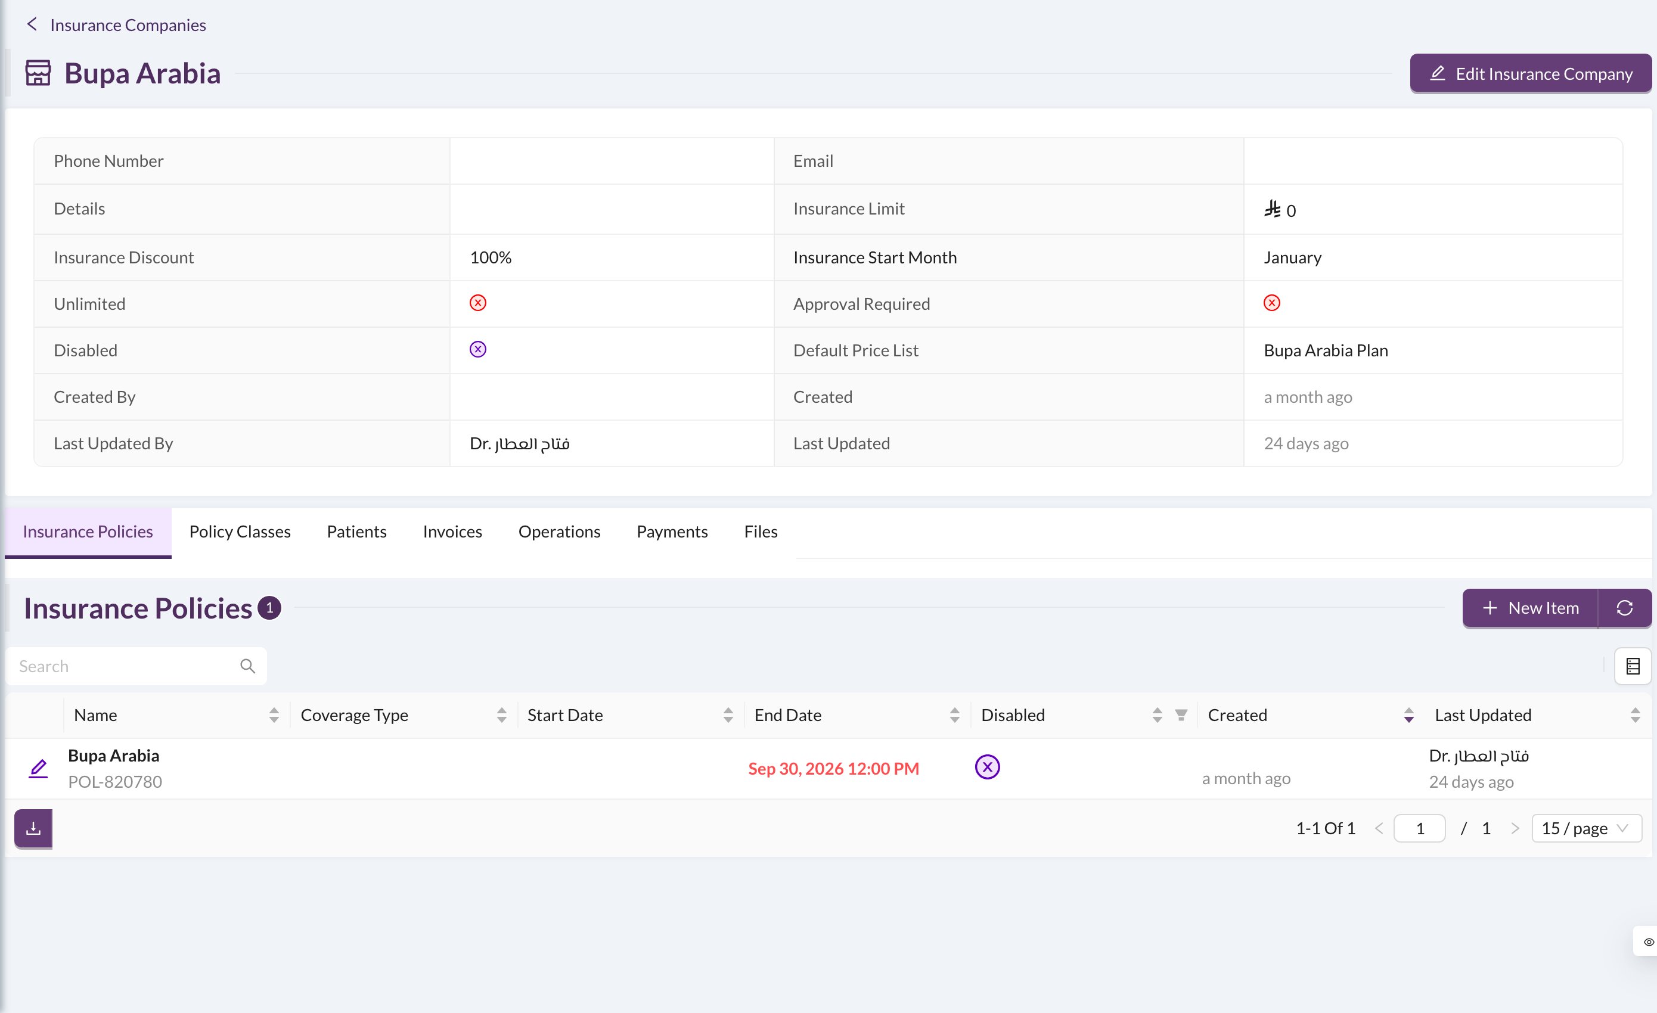Sort policies by Name column

point(274,715)
